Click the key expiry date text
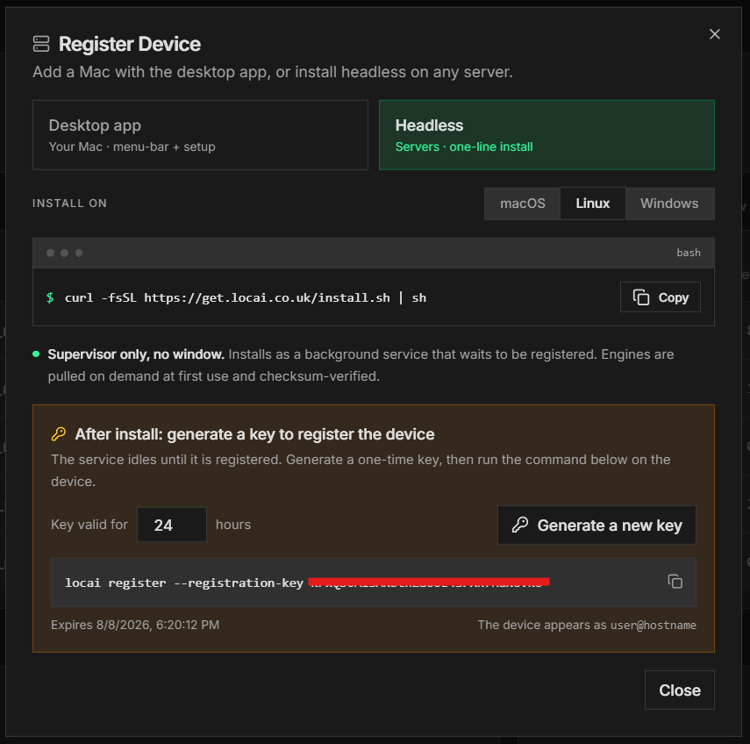This screenshot has height=744, width=750. [x=135, y=625]
